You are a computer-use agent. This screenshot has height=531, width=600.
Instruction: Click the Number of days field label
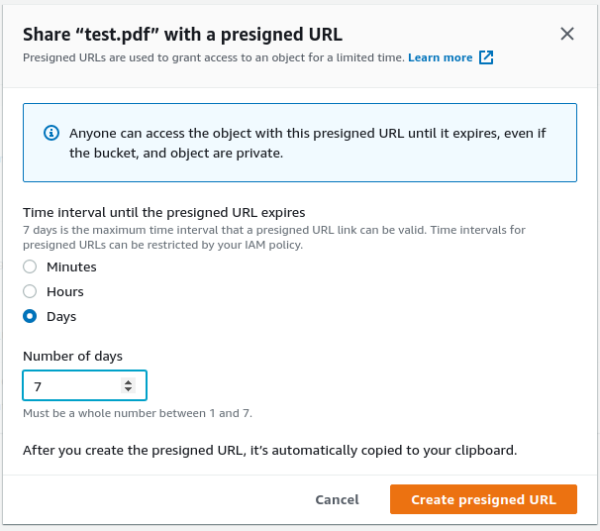pyautogui.click(x=72, y=356)
